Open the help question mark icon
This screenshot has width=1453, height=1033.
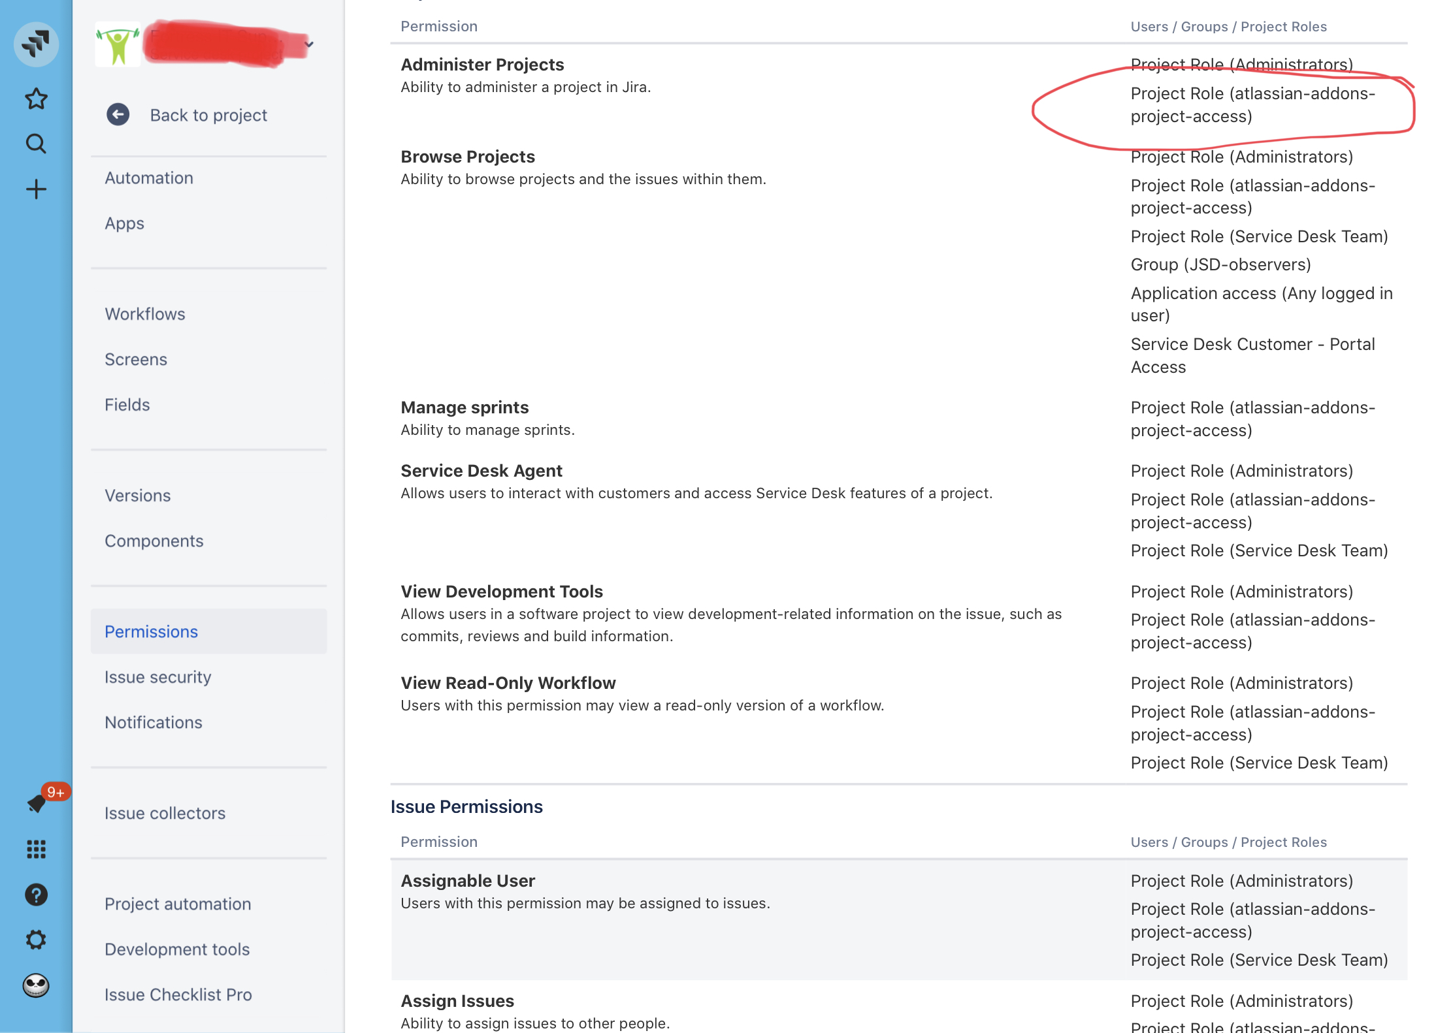coord(36,895)
